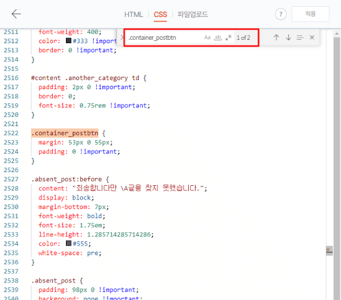Click the #333 color swatch
Viewport: 341px width, 300px height.
[69, 41]
